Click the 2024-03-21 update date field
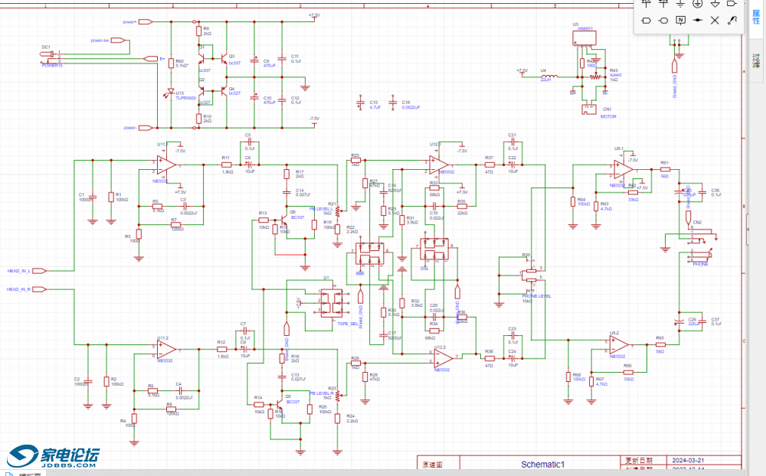The image size is (766, 476). [688, 461]
